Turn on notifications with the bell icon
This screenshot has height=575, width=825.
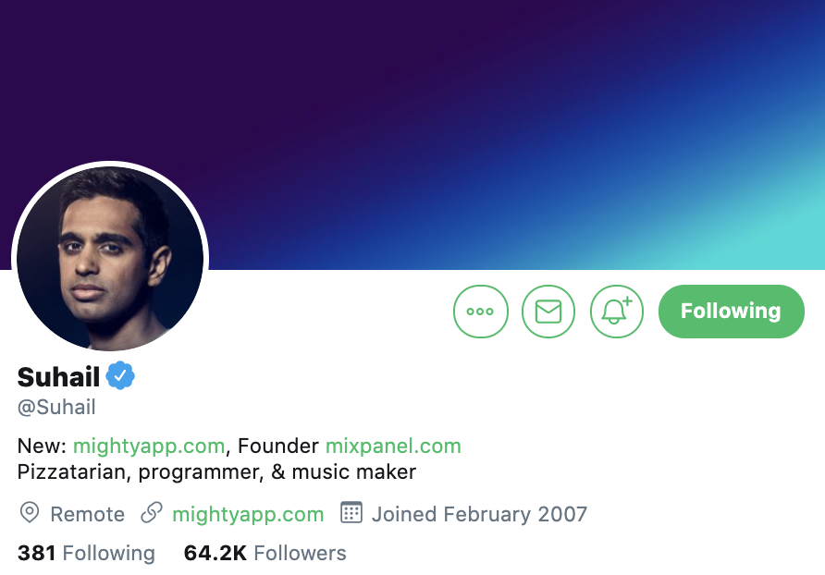tap(616, 312)
